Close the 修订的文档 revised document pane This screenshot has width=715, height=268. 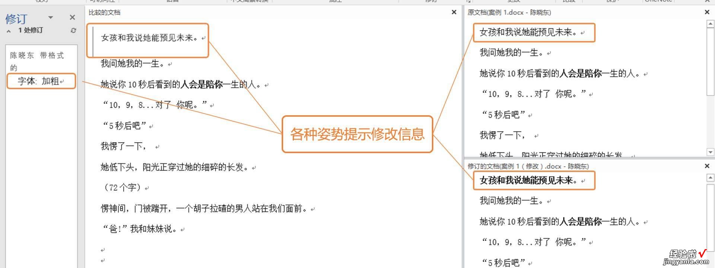(707, 166)
